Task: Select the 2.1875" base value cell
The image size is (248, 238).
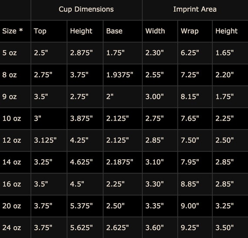Action: [x=123, y=162]
